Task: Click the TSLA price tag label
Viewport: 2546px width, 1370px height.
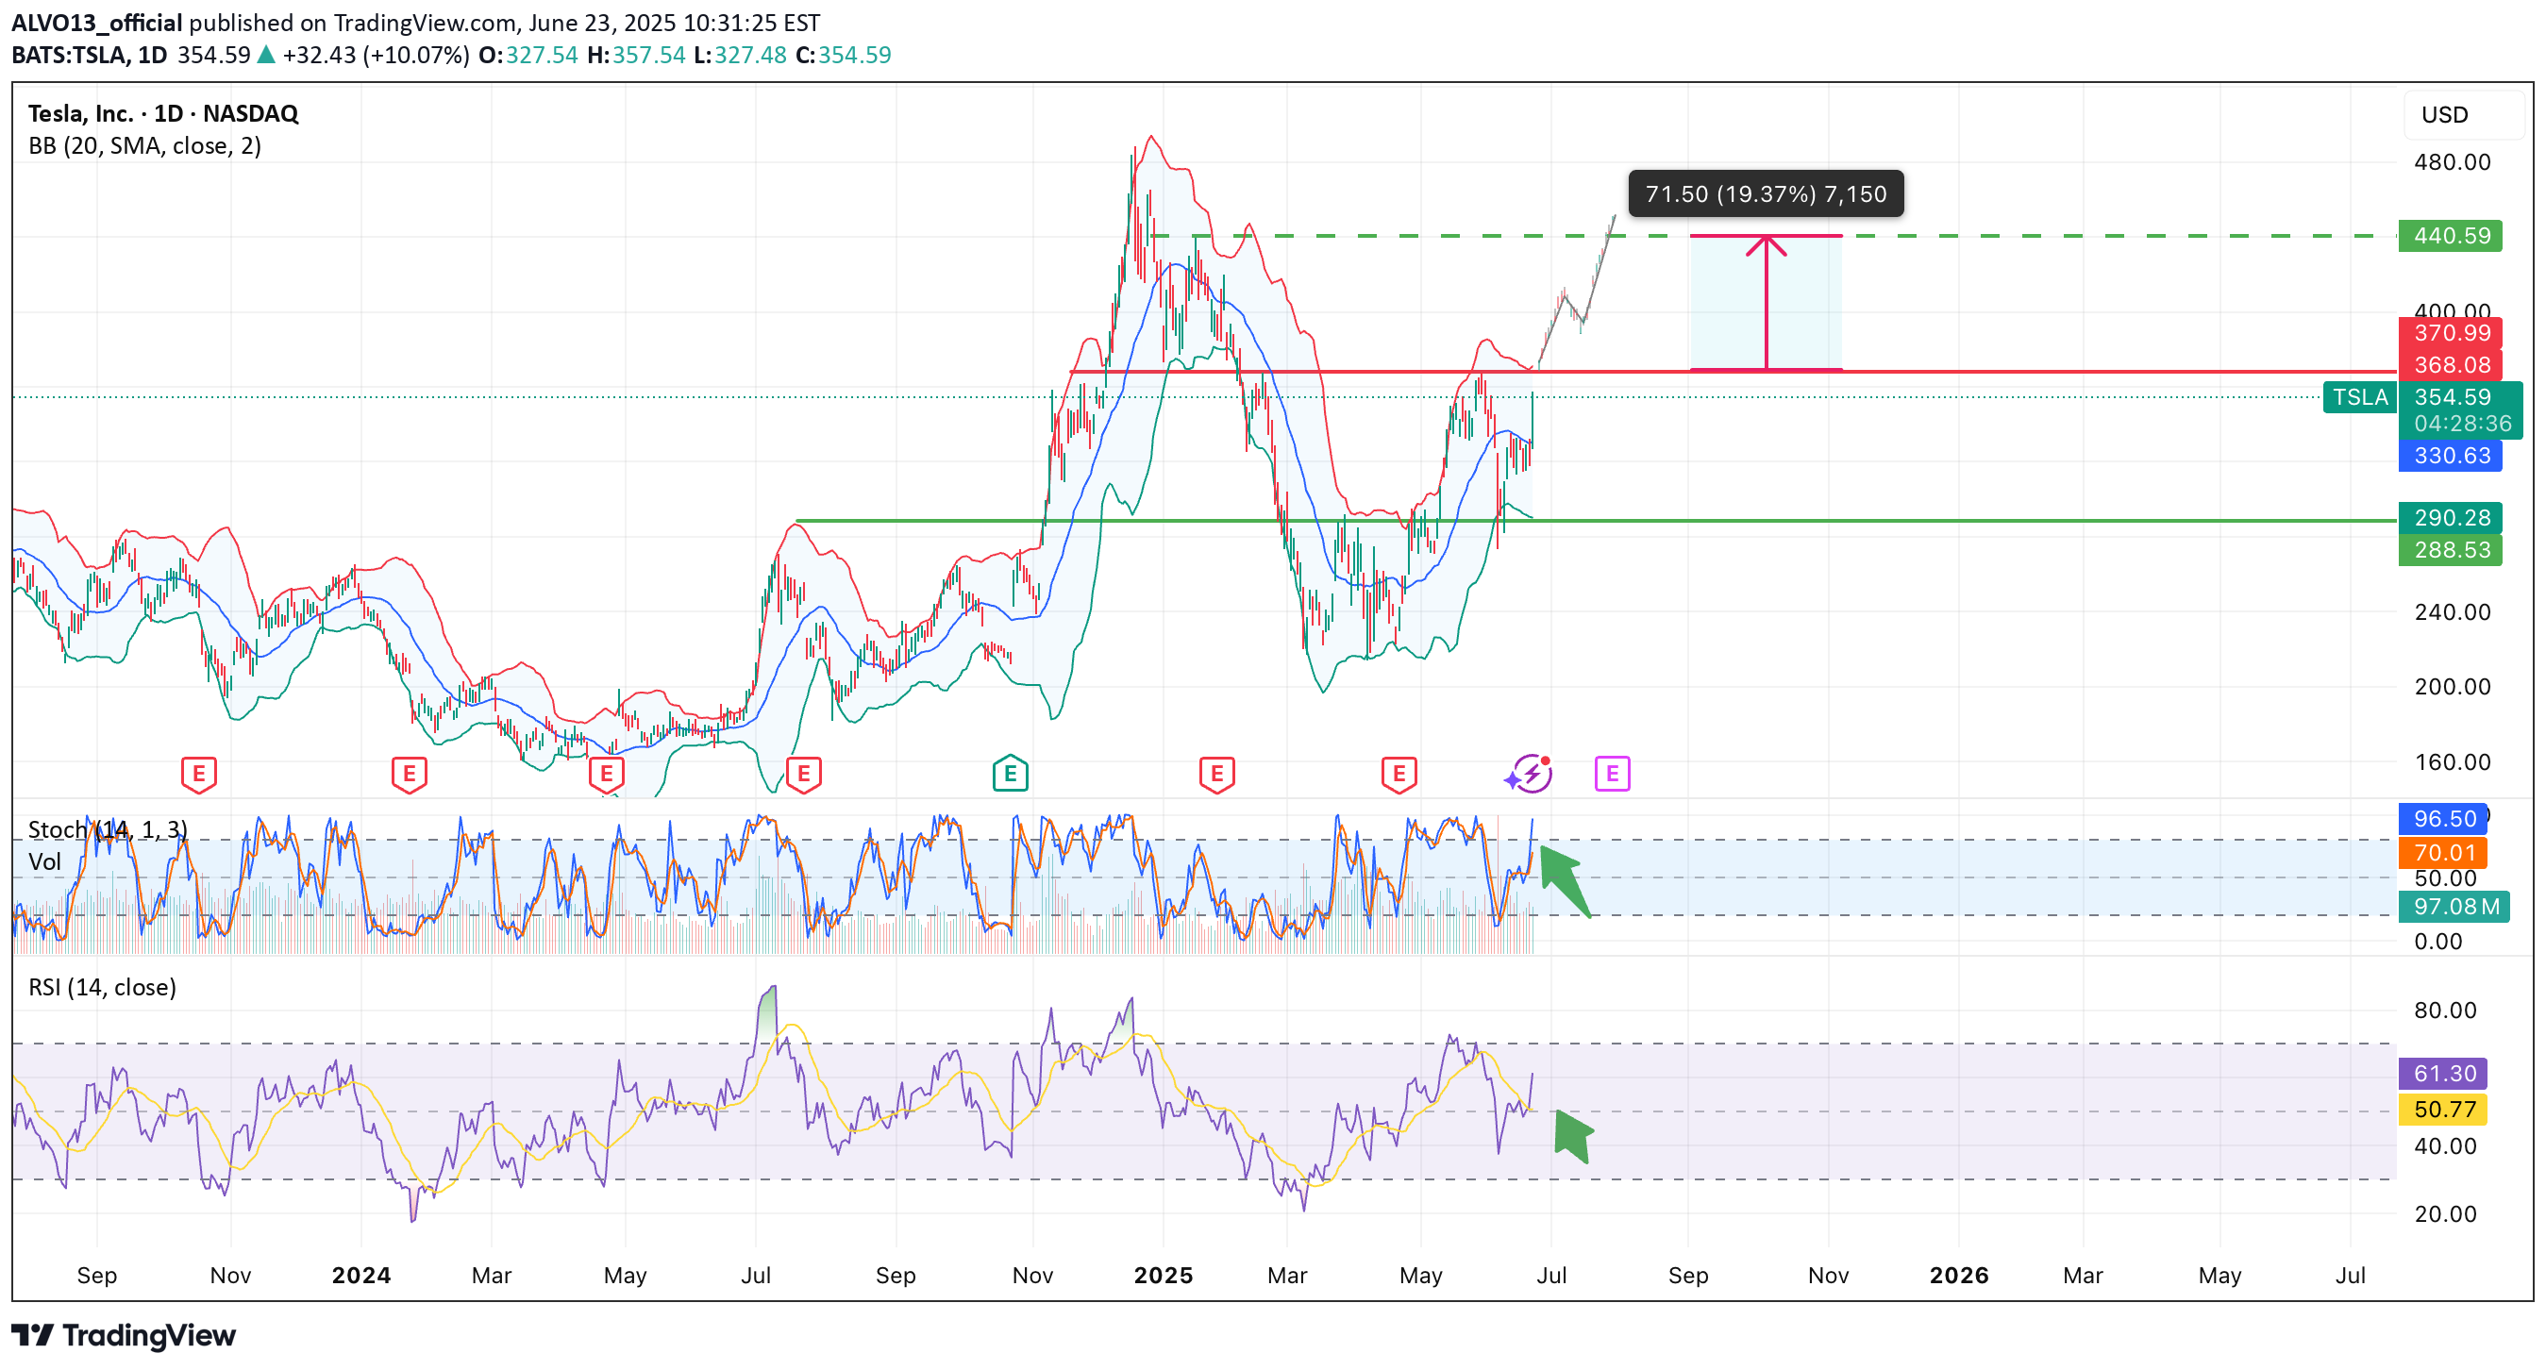Action: click(x=2360, y=397)
